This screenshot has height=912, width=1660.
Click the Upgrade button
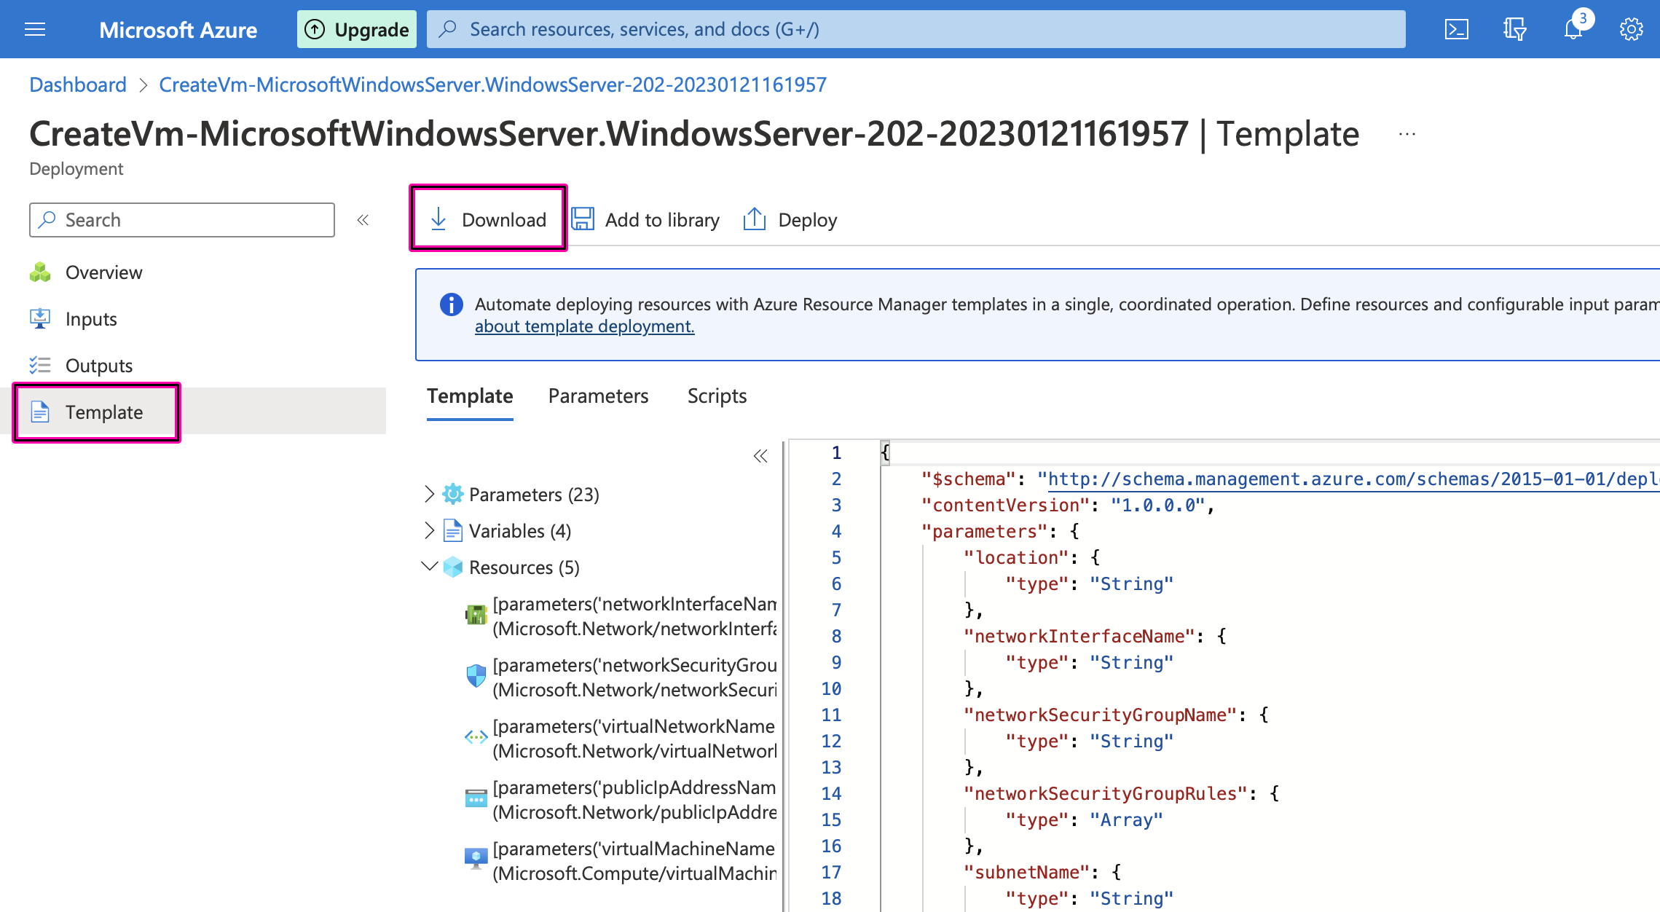357,29
